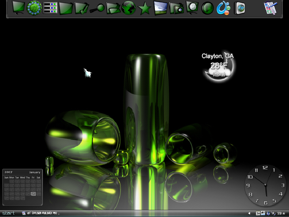Click the green flower dock icon
Image resolution: width=289 pixels, height=217 pixels.
click(x=34, y=8)
